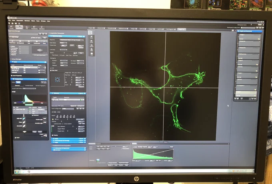This screenshot has width=272, height=184.
Task: Click the New document toolbar icon
Action: tap(9, 23)
